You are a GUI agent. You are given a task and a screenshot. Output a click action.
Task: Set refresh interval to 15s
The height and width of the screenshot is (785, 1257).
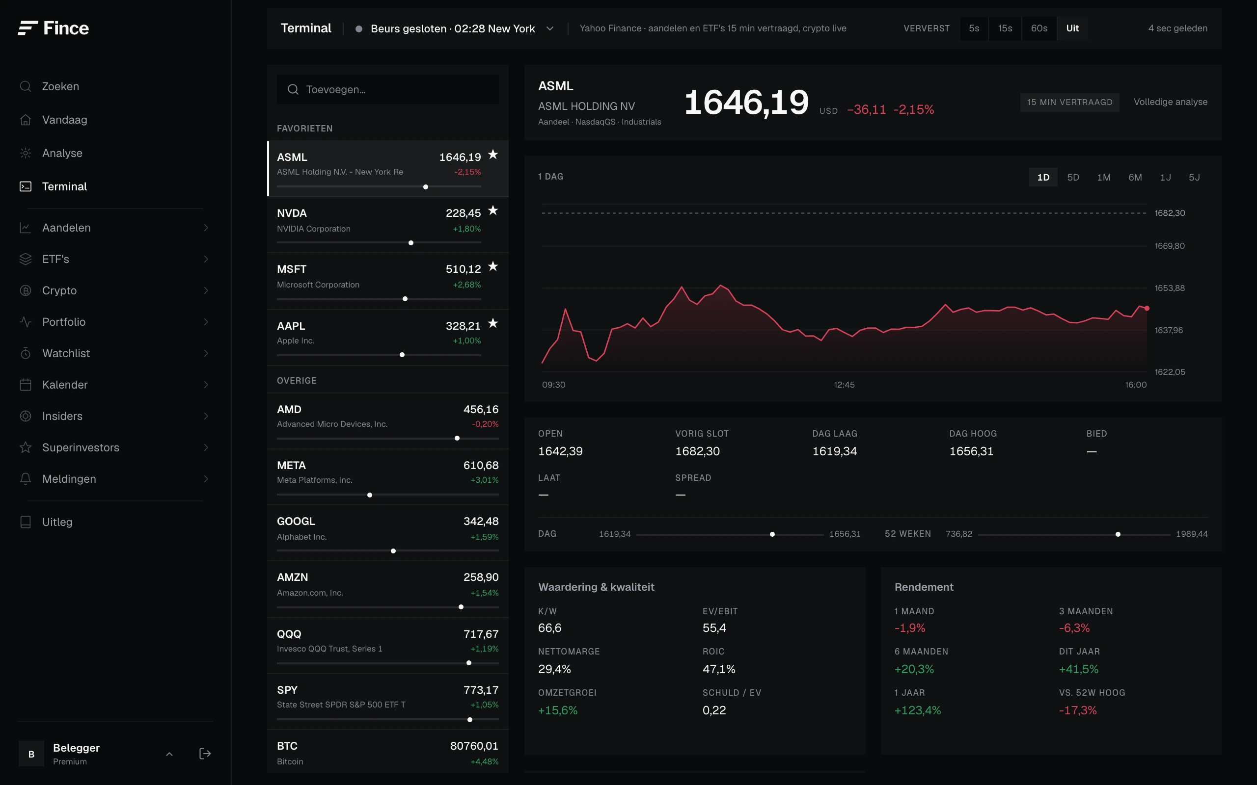pos(1005,28)
